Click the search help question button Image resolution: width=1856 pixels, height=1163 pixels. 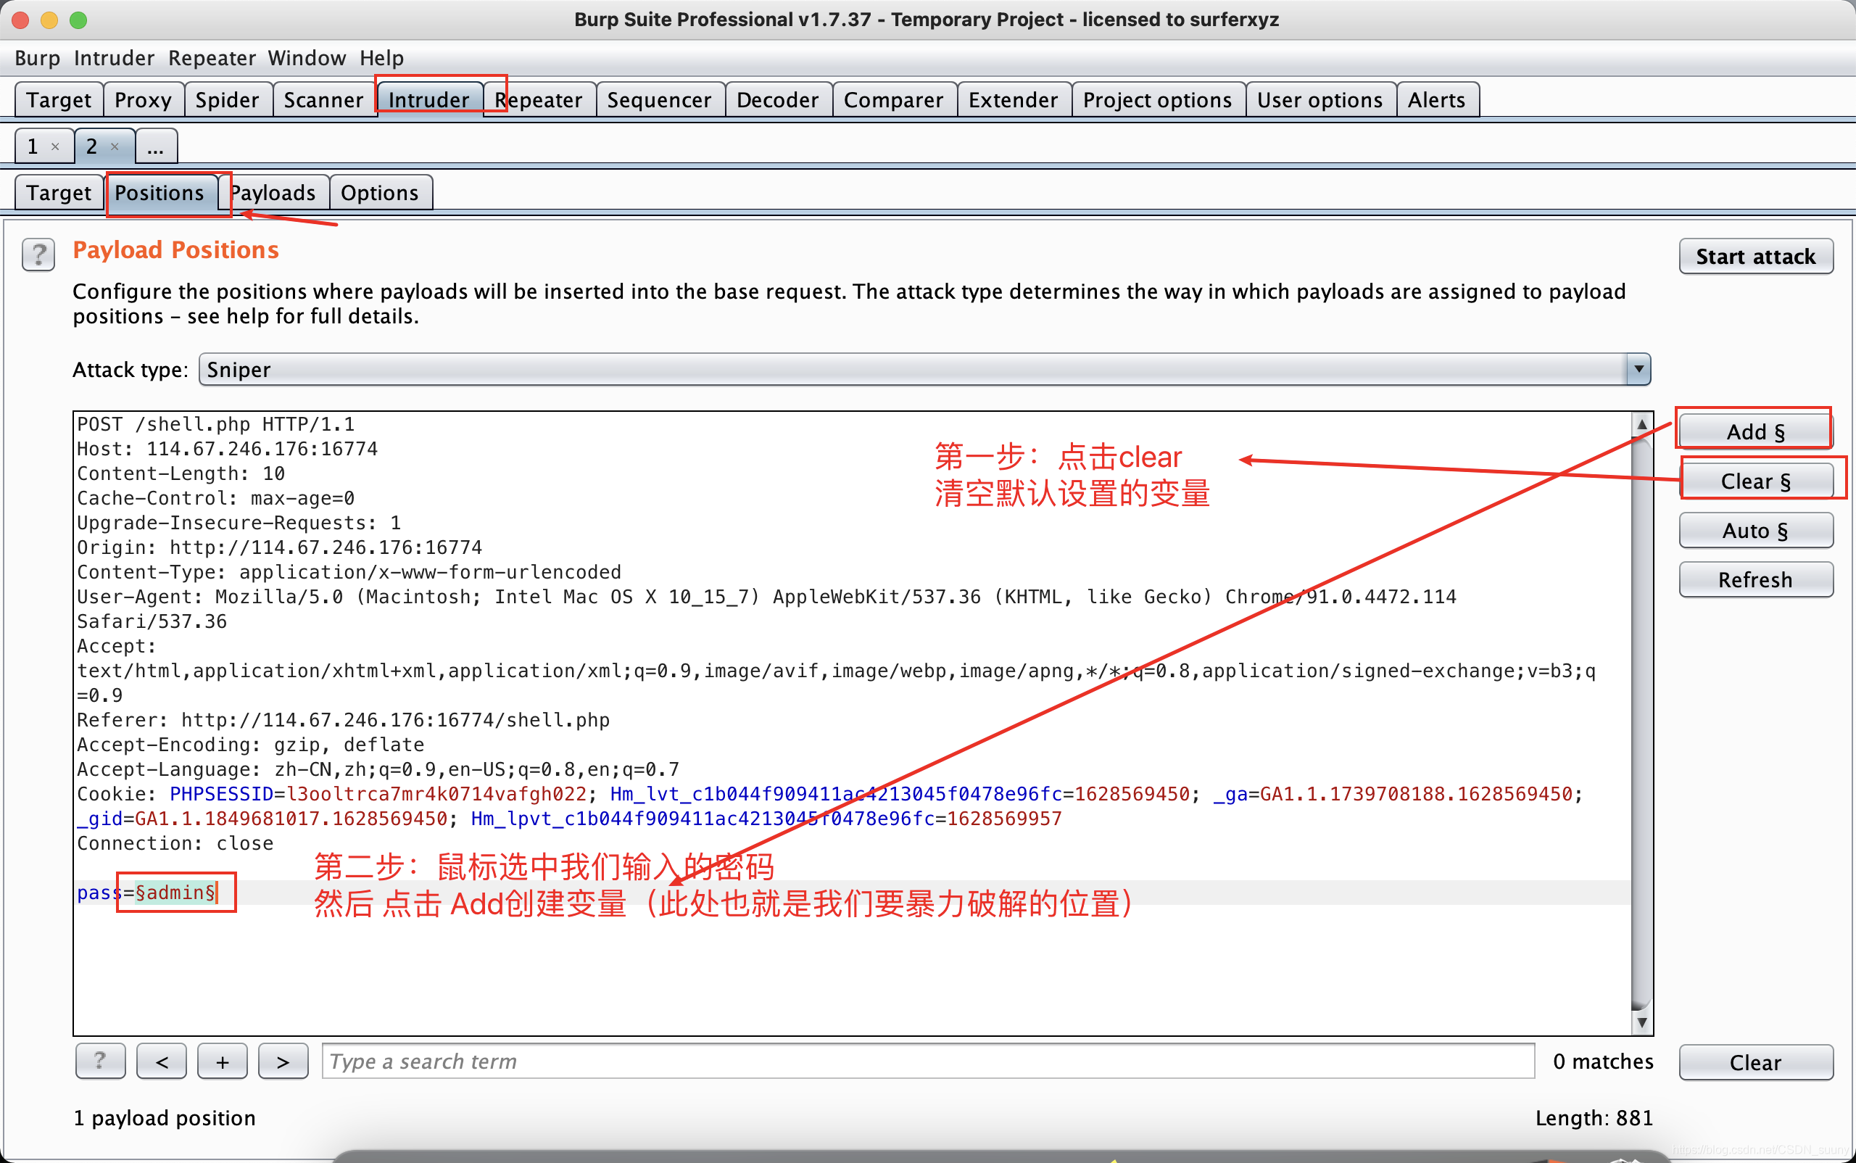(x=100, y=1061)
